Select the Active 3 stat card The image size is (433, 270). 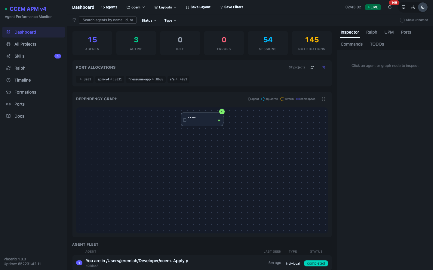pyautogui.click(x=136, y=43)
